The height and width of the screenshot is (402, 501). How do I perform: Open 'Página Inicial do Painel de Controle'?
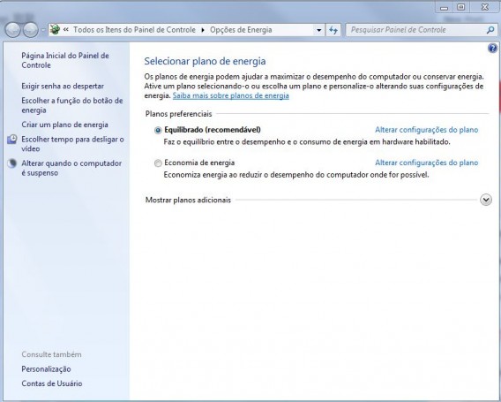coord(65,60)
